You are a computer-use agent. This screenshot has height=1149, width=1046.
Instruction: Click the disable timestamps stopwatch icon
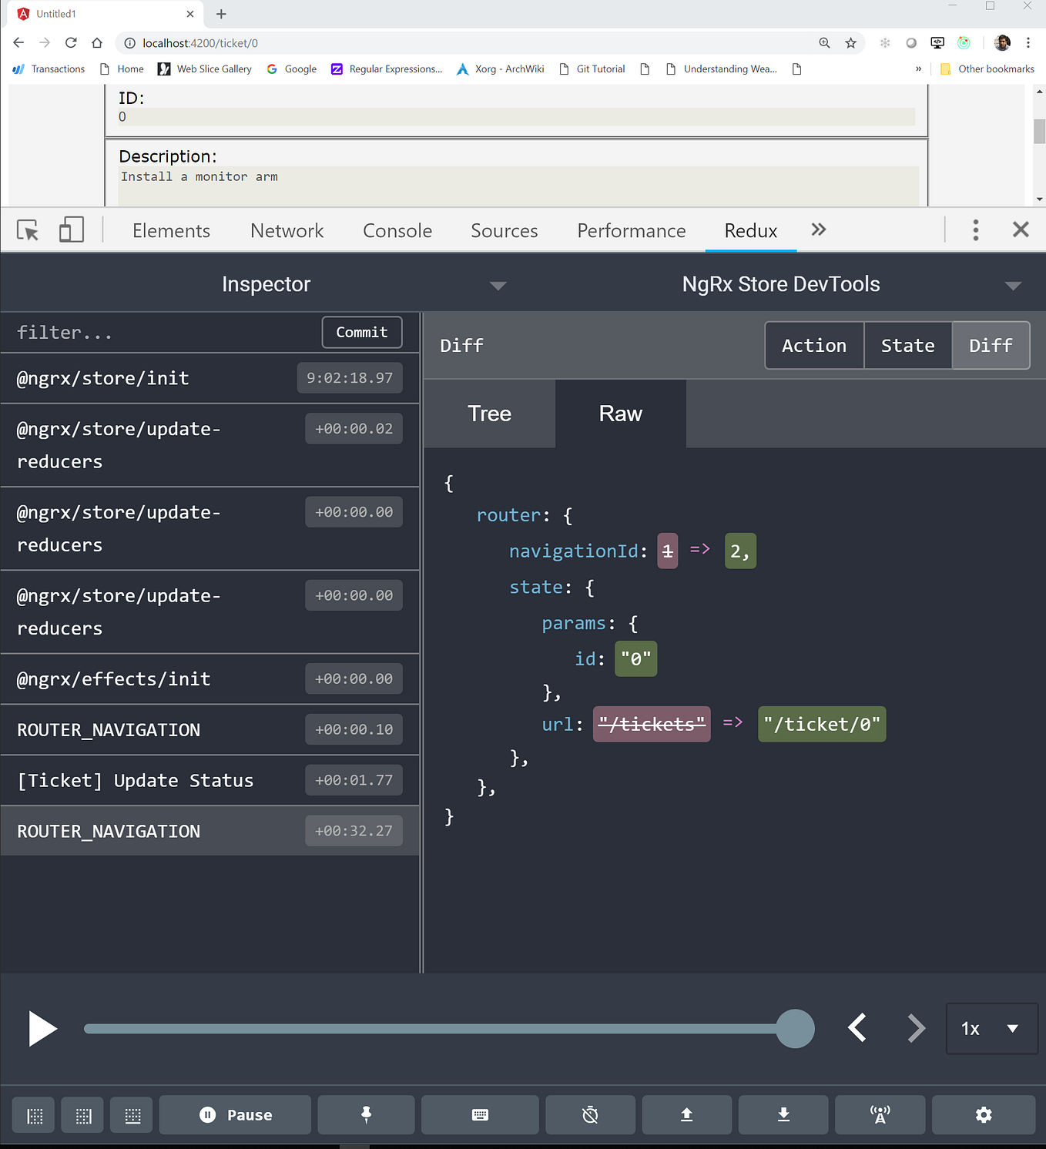pos(590,1114)
